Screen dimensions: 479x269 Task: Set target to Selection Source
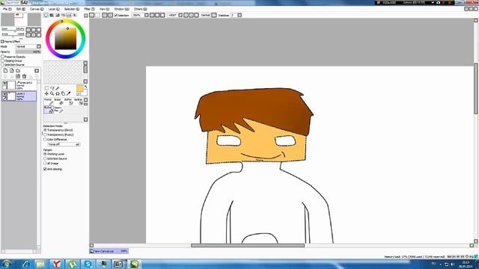[45, 158]
